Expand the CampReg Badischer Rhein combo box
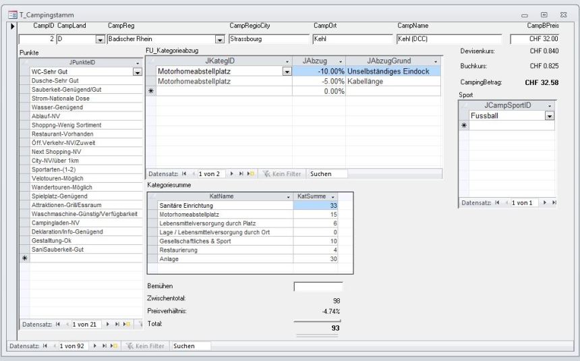 click(220, 39)
